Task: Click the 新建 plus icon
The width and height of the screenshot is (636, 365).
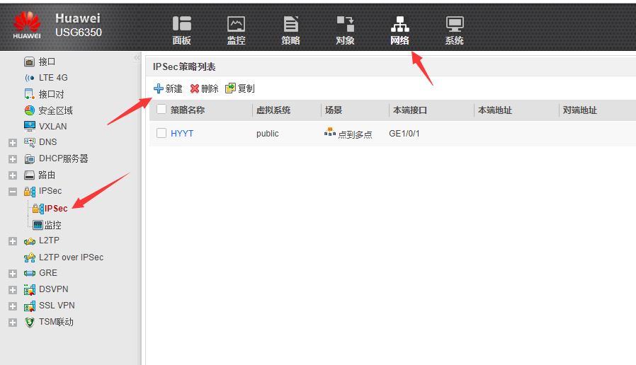Action: [x=159, y=88]
